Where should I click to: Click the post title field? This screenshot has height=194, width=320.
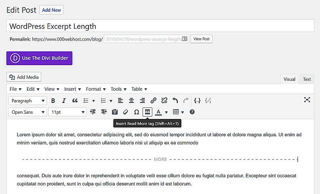click(160, 26)
